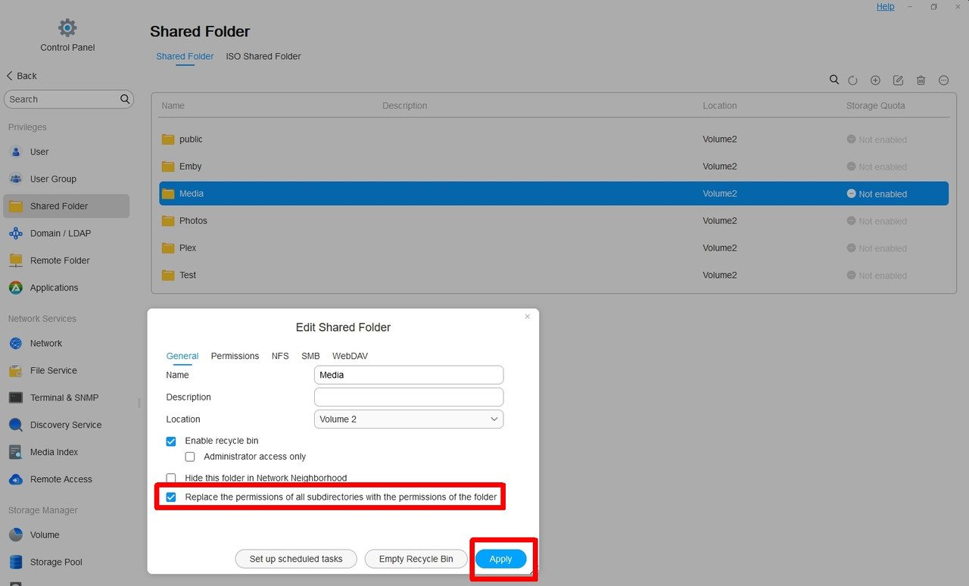Open the ISO Shared Folder tab

click(x=263, y=56)
